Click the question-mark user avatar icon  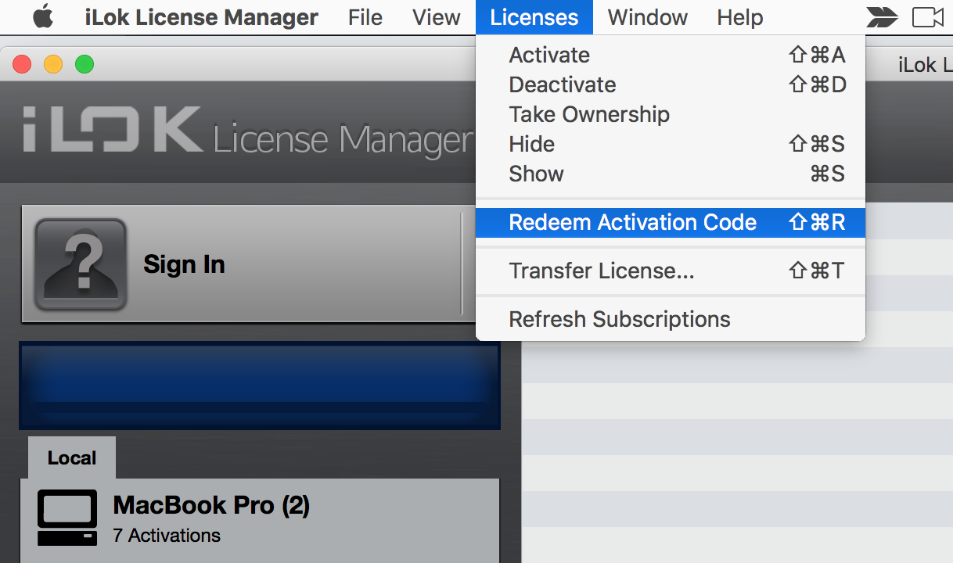click(x=81, y=264)
